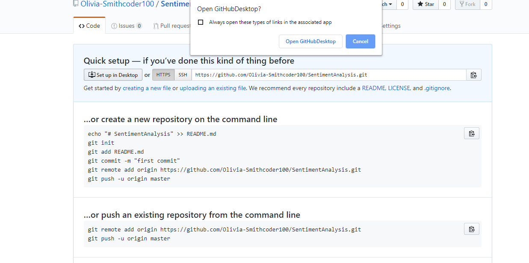Click the Open GitHubDesktop button
529x263 pixels.
tap(310, 41)
